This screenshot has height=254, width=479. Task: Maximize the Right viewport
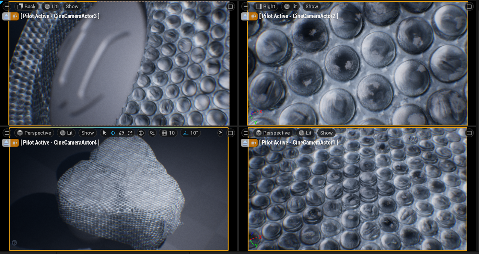(469, 6)
